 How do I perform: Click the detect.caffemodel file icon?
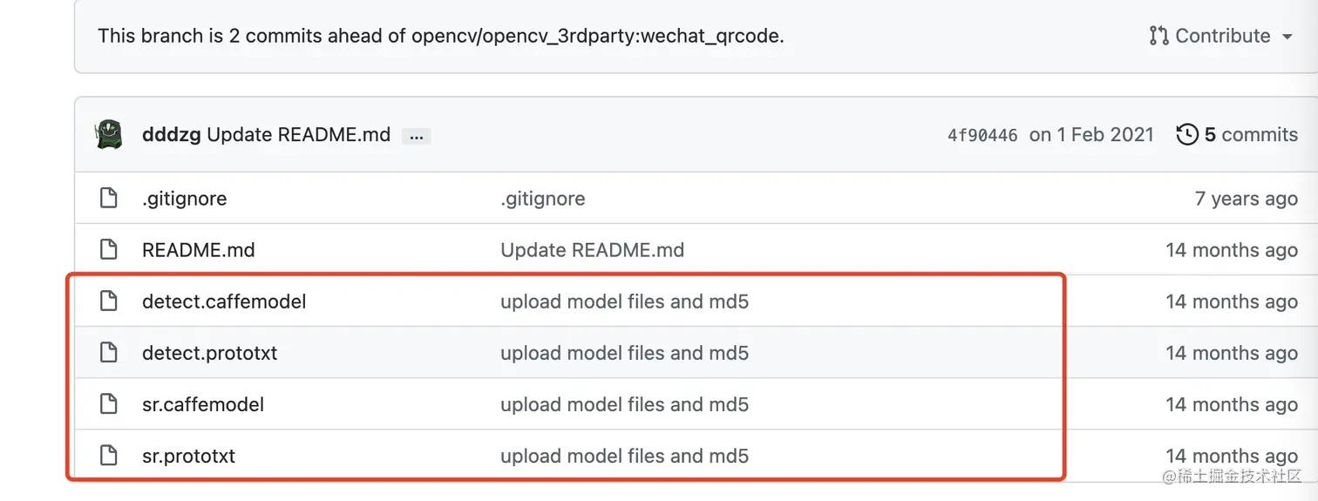coord(109,301)
